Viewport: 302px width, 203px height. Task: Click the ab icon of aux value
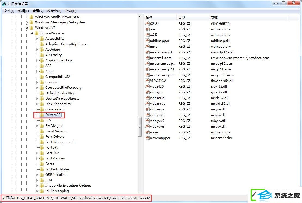147,29
